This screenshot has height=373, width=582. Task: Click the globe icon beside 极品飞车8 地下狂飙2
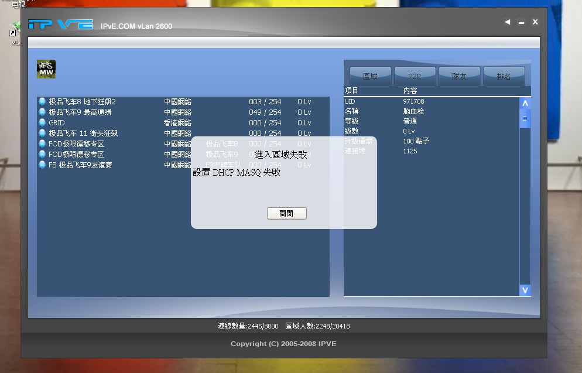(x=42, y=101)
